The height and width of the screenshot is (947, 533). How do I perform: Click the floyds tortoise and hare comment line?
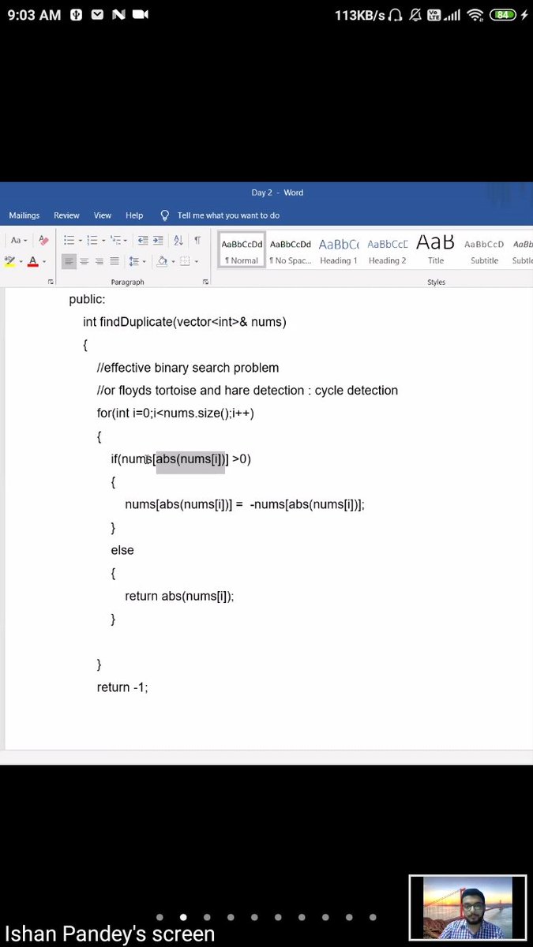[x=247, y=391]
